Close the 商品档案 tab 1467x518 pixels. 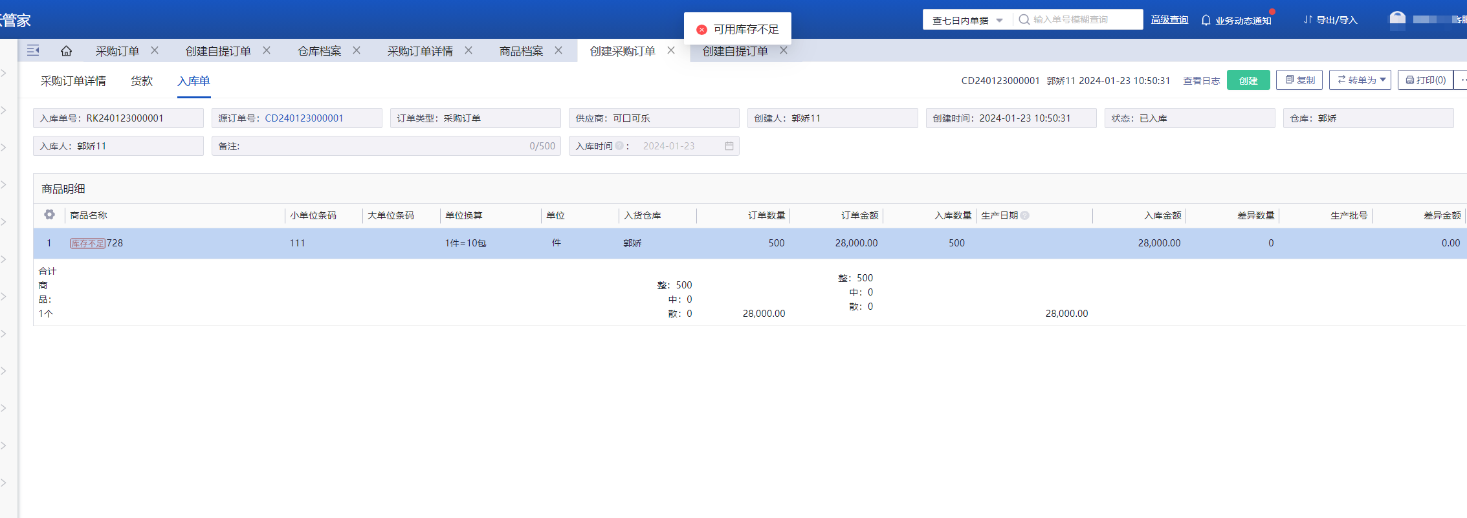(558, 50)
